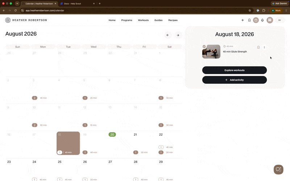Viewport: 290px width, 181px height.
Task: Open the Recipes menu item
Action: click(x=173, y=20)
